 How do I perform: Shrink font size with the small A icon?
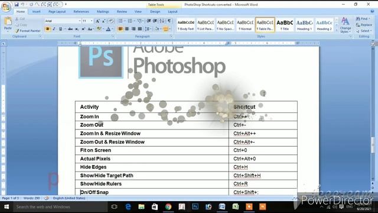click(104, 21)
